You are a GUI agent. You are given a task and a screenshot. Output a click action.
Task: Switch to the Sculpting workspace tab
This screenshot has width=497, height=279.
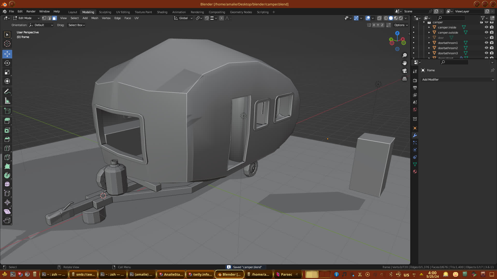point(105,12)
